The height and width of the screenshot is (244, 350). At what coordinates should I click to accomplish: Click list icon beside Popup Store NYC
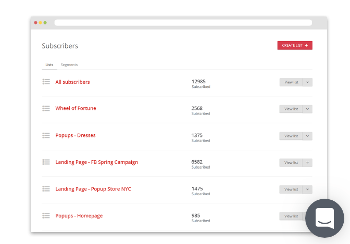46,189
